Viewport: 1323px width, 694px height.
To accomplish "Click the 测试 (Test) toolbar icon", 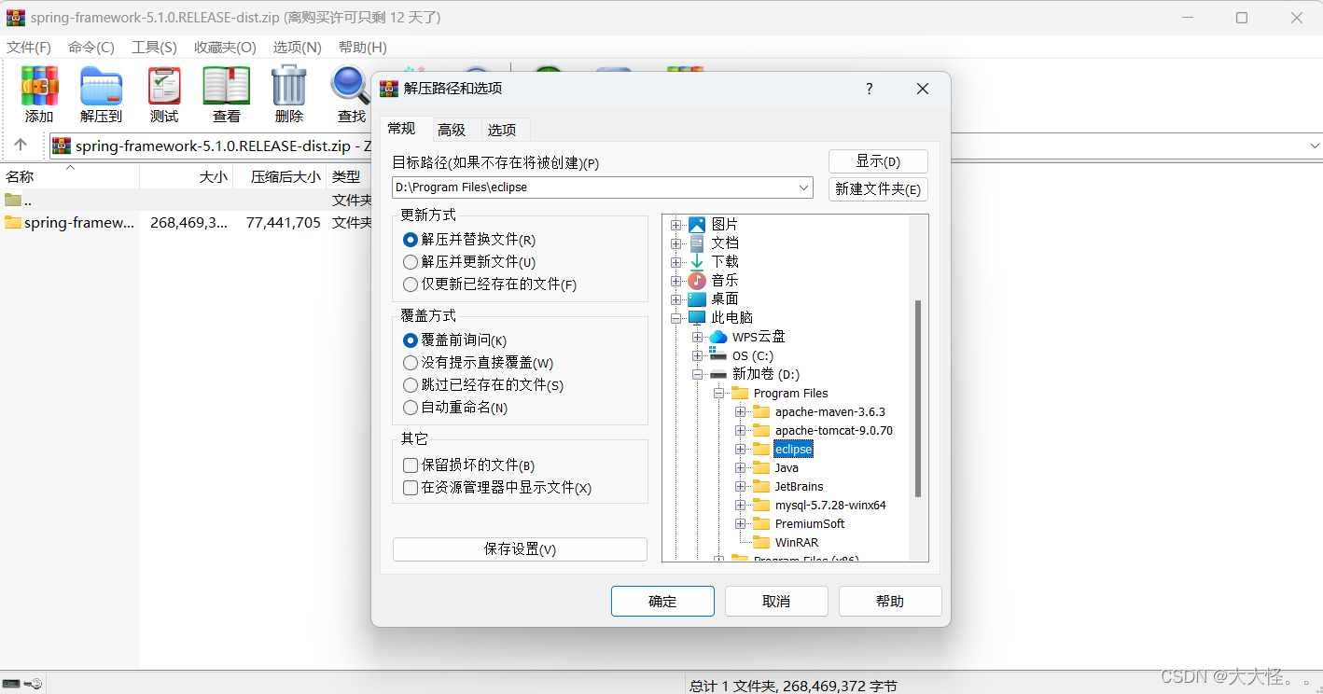I will coord(164,86).
